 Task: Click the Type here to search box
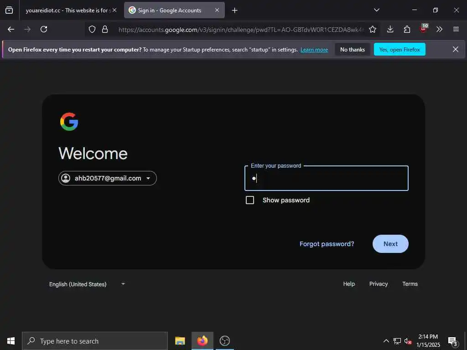[x=95, y=341]
